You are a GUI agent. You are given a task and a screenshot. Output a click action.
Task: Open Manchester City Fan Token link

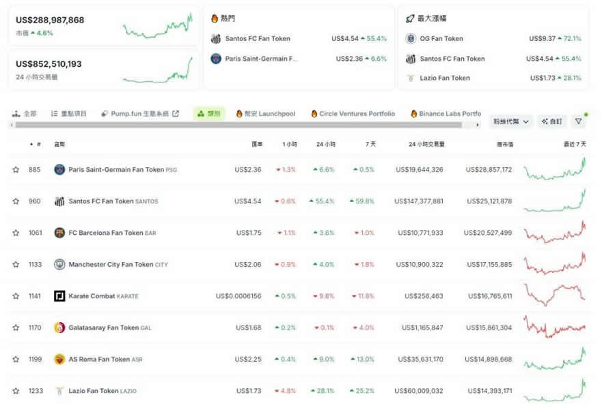click(x=118, y=264)
